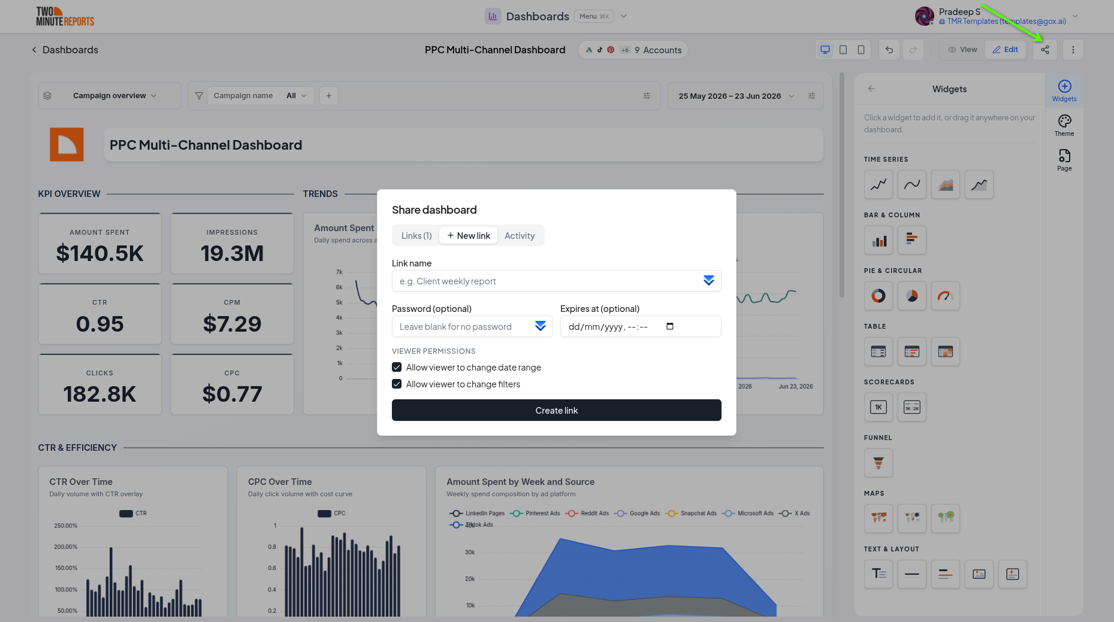Viewport: 1114px width, 622px height.
Task: Toggle Snapchat Ads legend series
Action: click(x=691, y=513)
